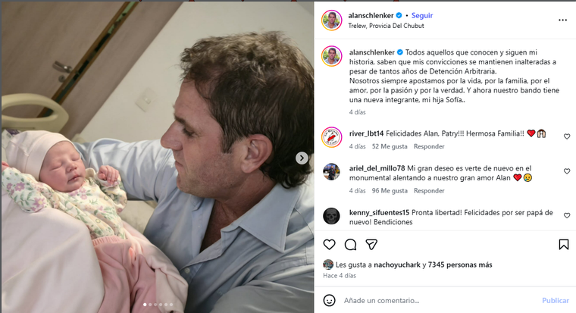Go to next photo with carousel arrow
This screenshot has width=576, height=313.
302,158
